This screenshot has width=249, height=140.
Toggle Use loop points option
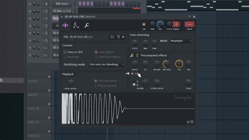point(105,81)
